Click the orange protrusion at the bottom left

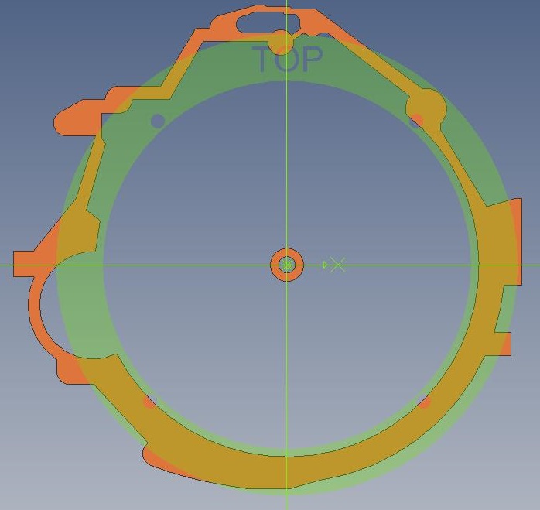click(159, 460)
